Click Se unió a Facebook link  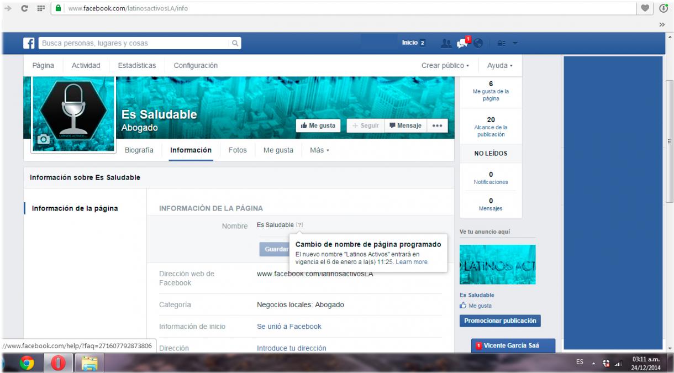(289, 326)
